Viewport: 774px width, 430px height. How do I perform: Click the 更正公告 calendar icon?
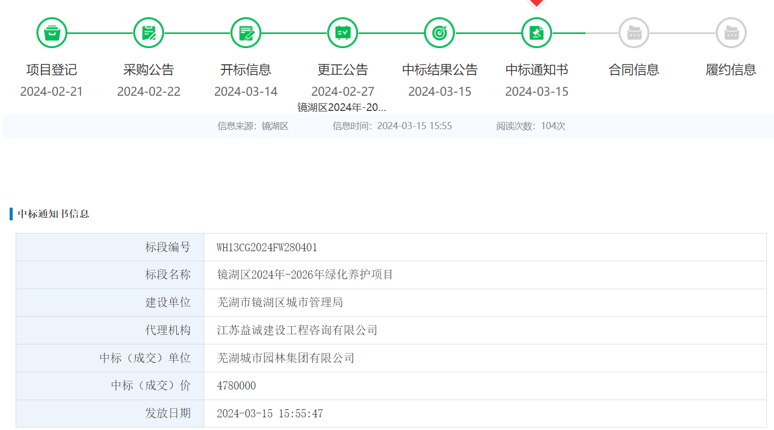coord(342,33)
